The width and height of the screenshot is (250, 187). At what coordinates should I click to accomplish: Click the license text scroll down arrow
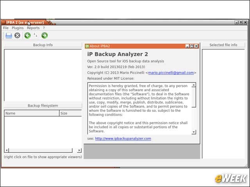[194, 132]
